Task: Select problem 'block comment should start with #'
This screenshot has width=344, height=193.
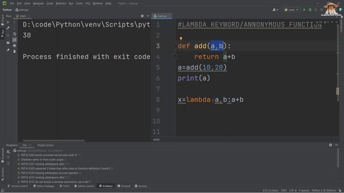Action: click(49, 155)
